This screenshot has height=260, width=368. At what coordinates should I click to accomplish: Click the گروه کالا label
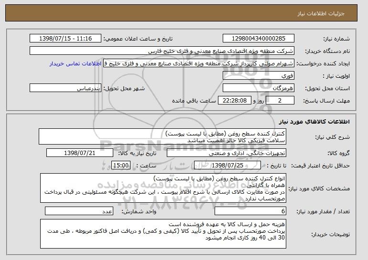[x=339, y=153]
